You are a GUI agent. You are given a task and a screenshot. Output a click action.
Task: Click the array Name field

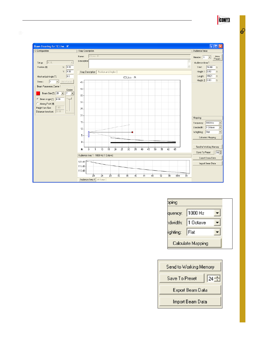coord(140,56)
